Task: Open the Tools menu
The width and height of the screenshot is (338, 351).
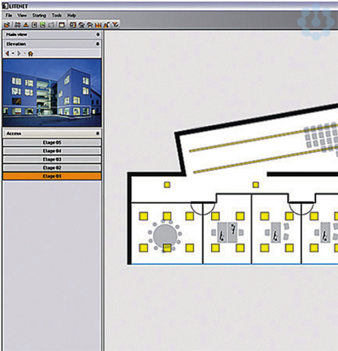Action: coord(57,15)
